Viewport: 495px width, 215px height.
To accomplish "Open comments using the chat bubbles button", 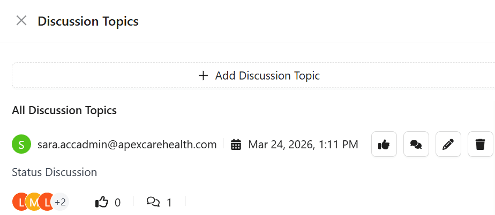I will click(x=416, y=144).
